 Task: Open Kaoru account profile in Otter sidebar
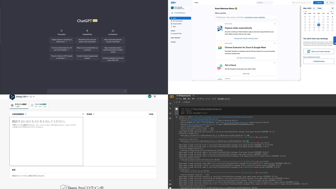(180, 8)
